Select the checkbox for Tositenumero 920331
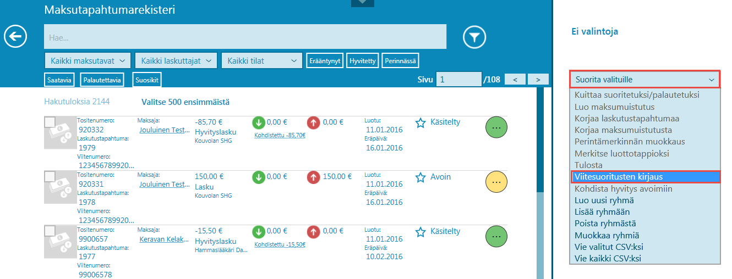 click(50, 176)
